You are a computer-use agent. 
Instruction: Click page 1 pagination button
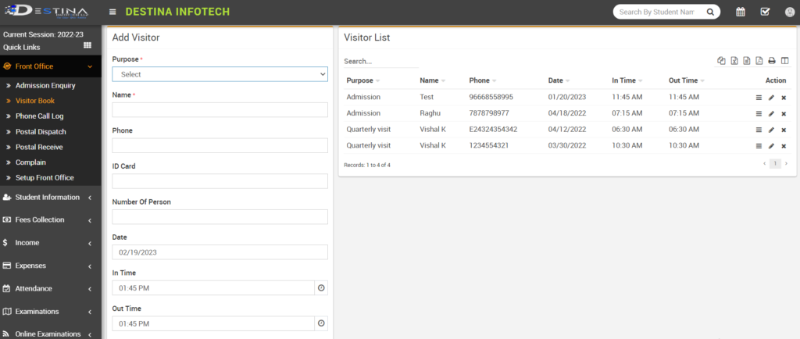pos(775,164)
